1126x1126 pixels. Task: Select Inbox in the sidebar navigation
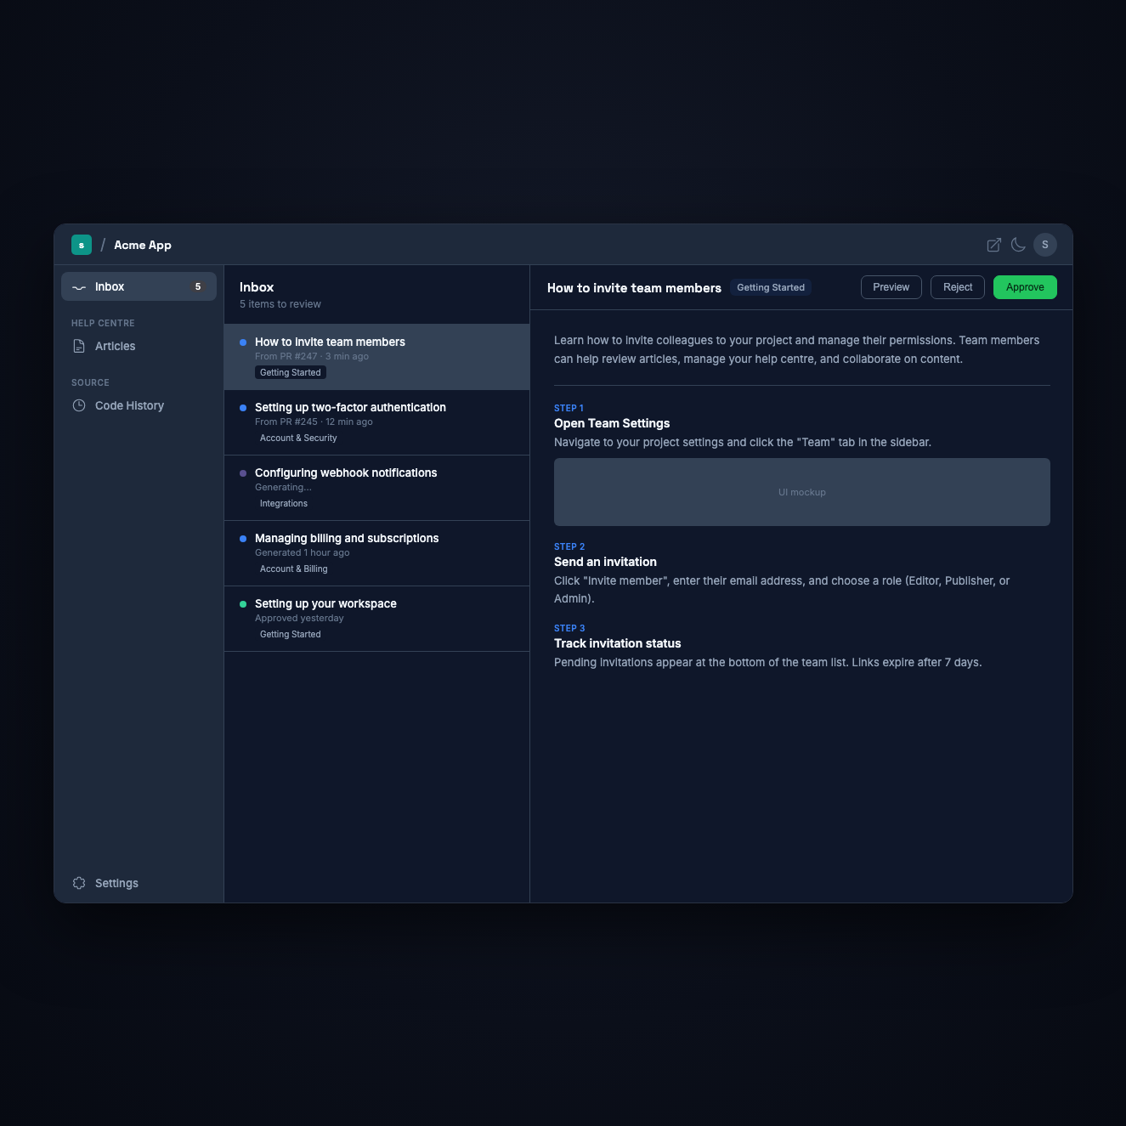tap(139, 286)
